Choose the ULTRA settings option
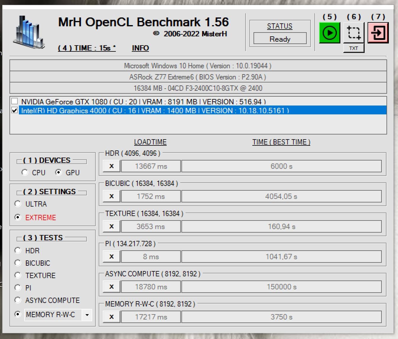The height and width of the screenshot is (339, 398). [18, 204]
